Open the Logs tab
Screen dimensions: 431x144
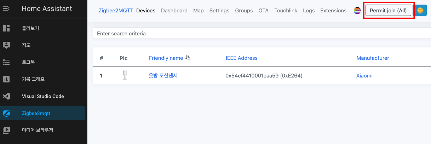point(309,11)
